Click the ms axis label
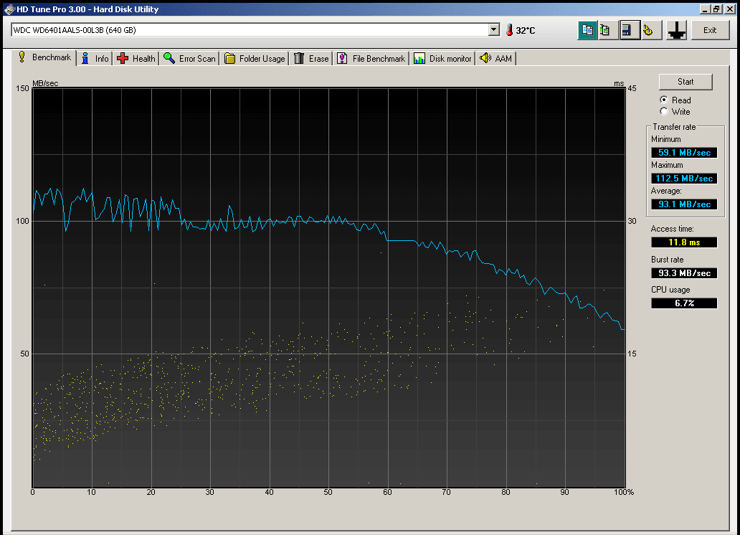The image size is (740, 535). [619, 84]
